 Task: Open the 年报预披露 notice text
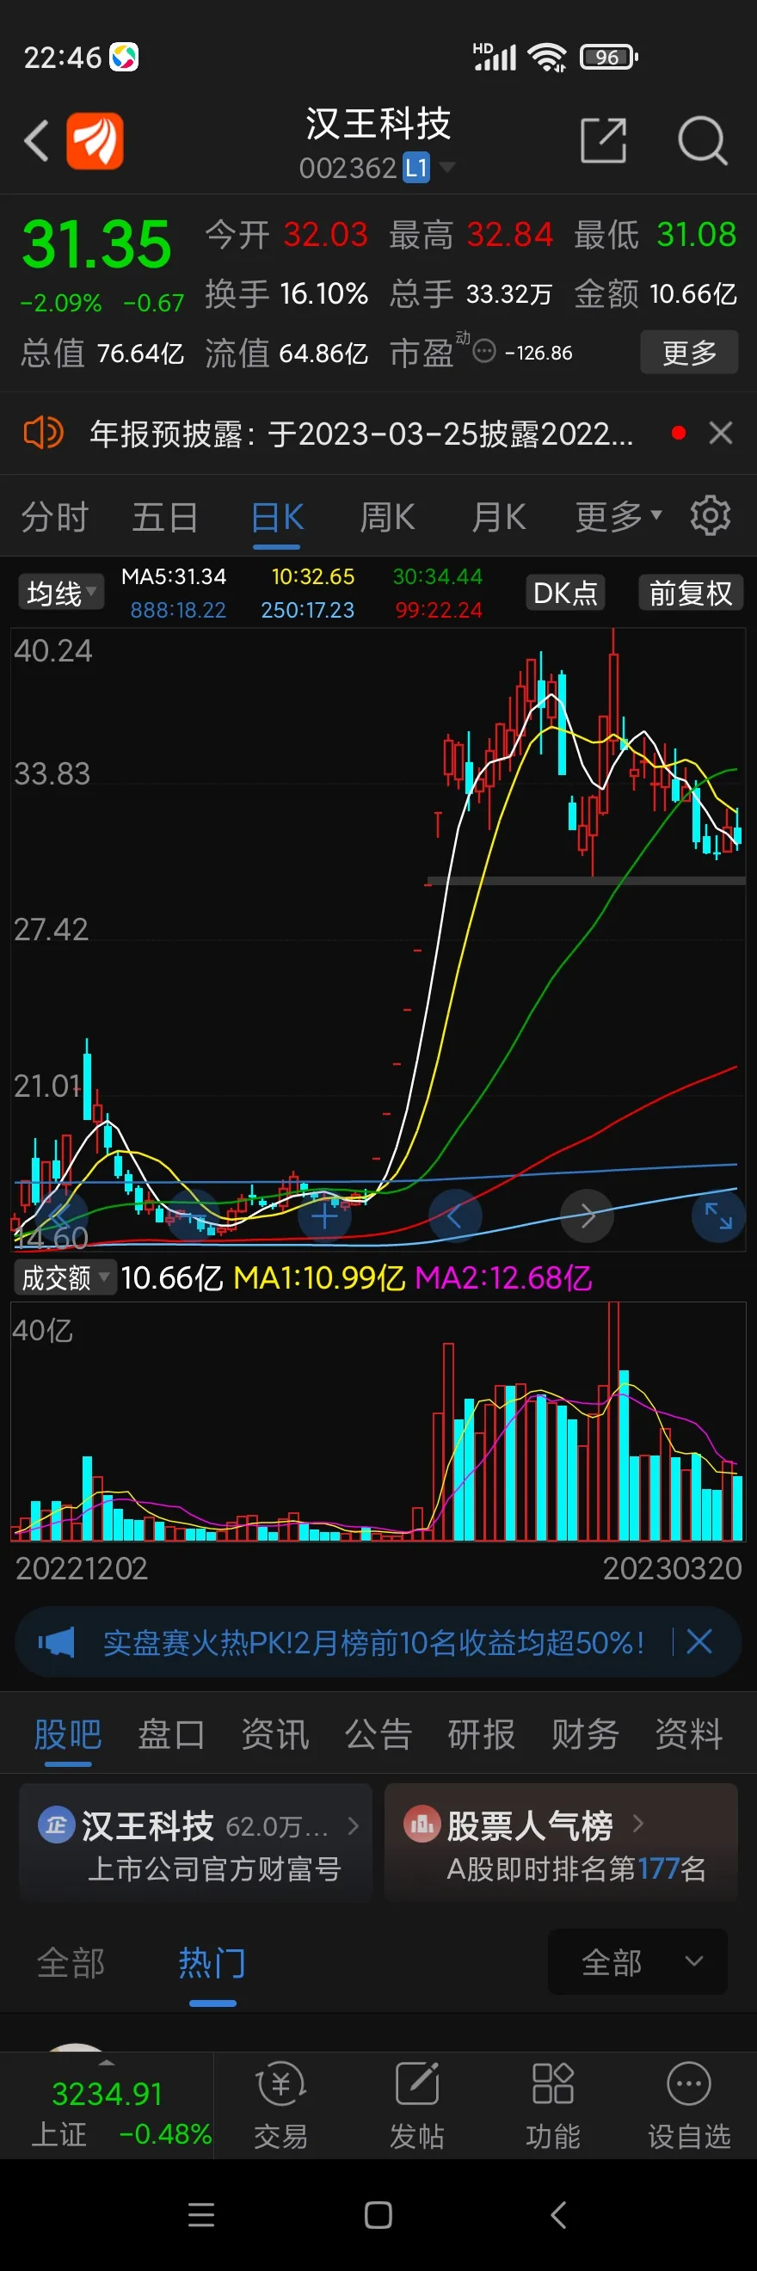(361, 434)
